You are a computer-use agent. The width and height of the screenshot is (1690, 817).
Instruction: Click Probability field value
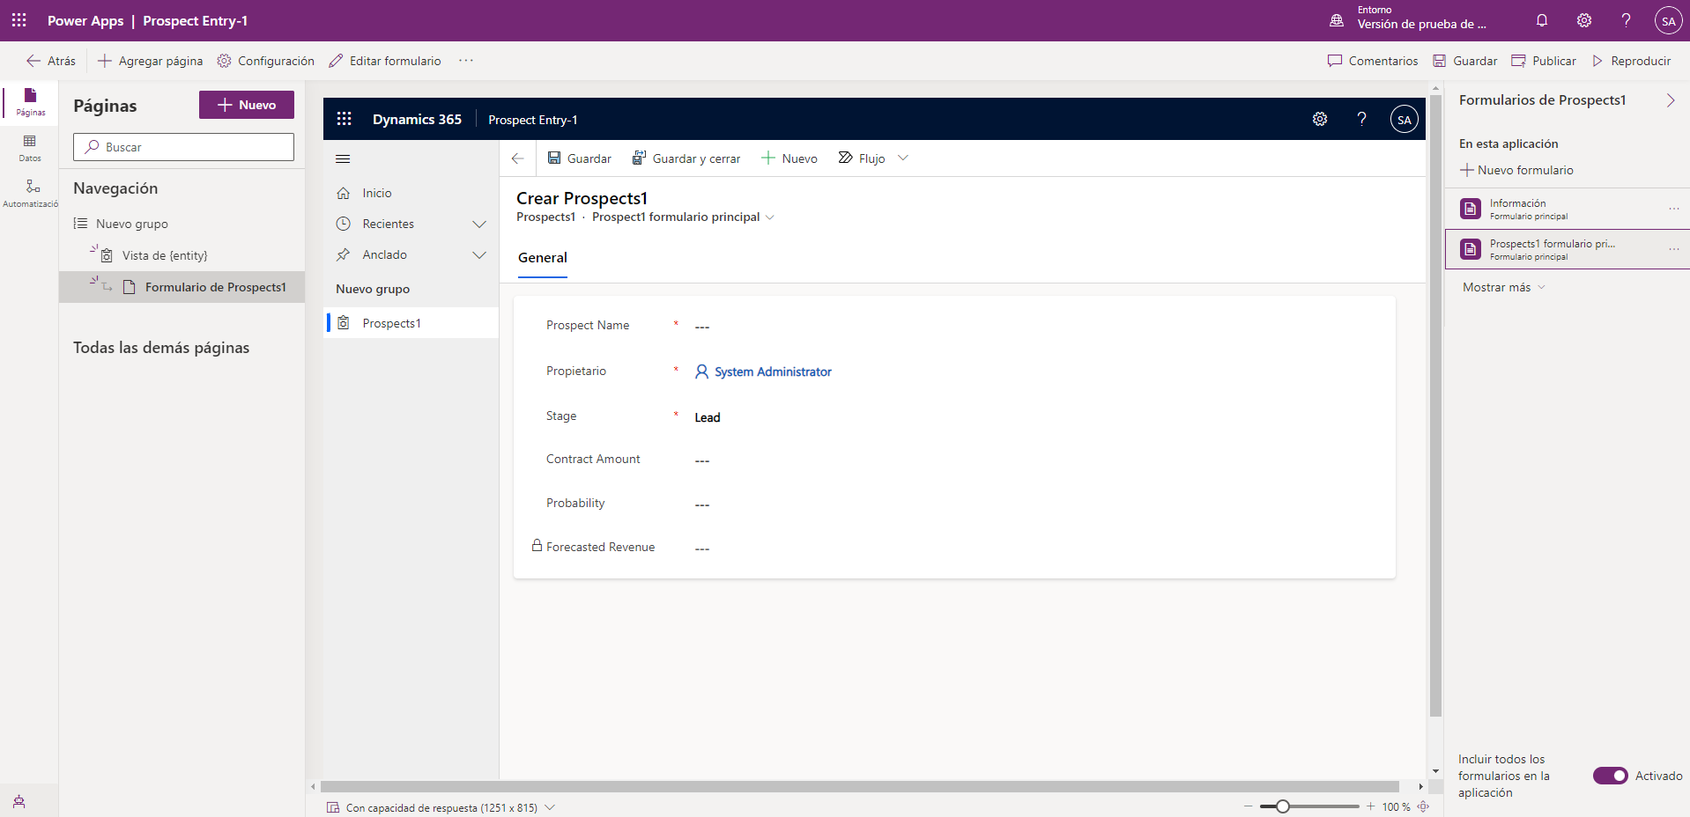coord(702,504)
